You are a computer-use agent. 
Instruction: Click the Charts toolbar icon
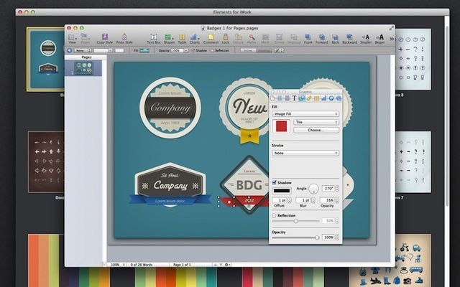pos(194,37)
